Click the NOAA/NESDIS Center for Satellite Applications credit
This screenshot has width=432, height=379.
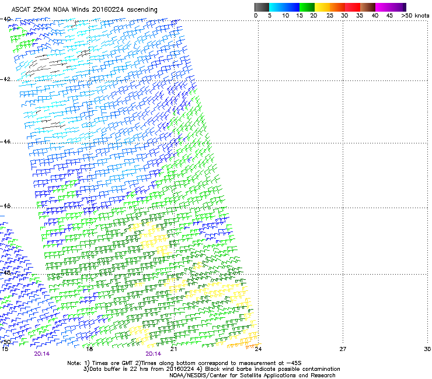(x=252, y=376)
